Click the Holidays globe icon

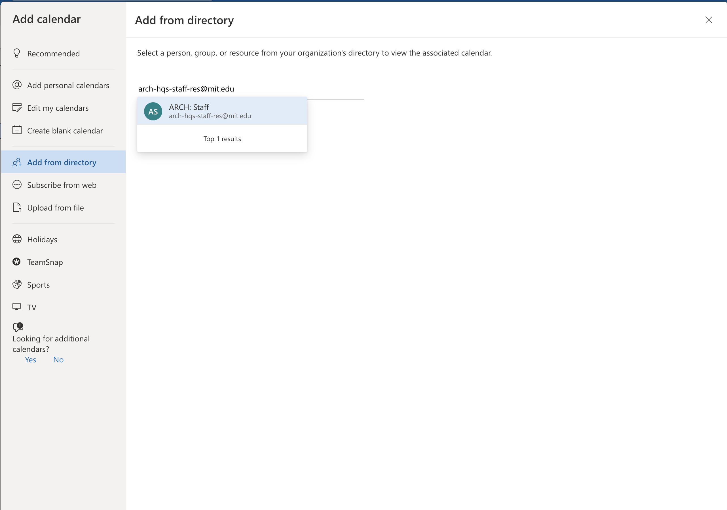(17, 239)
